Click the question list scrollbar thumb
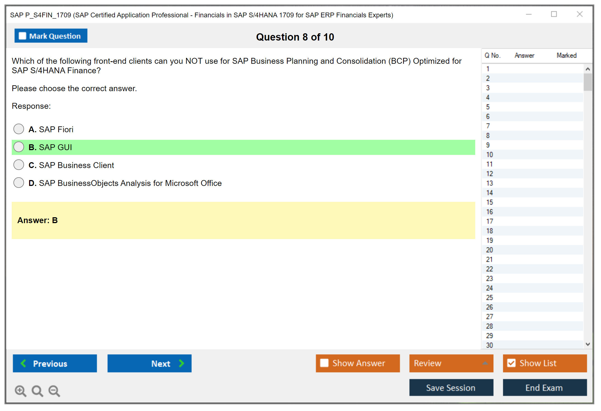 pyautogui.click(x=588, y=82)
